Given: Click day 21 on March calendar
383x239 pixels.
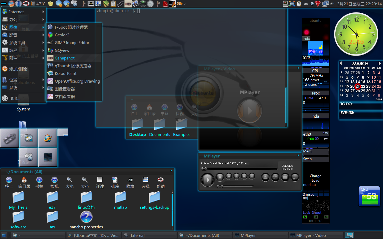Looking at the screenshot, I should [358, 86].
